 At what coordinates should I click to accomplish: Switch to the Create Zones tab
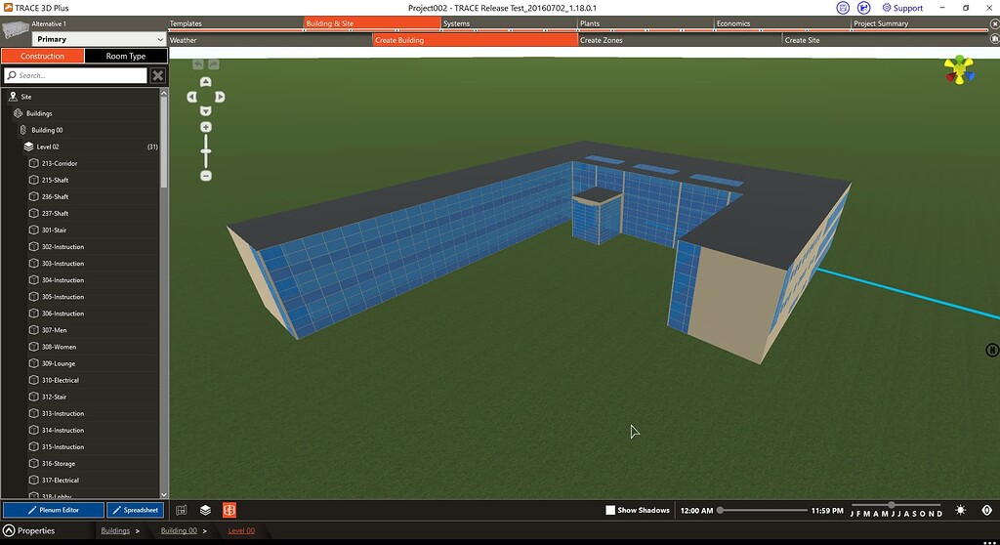click(x=601, y=41)
